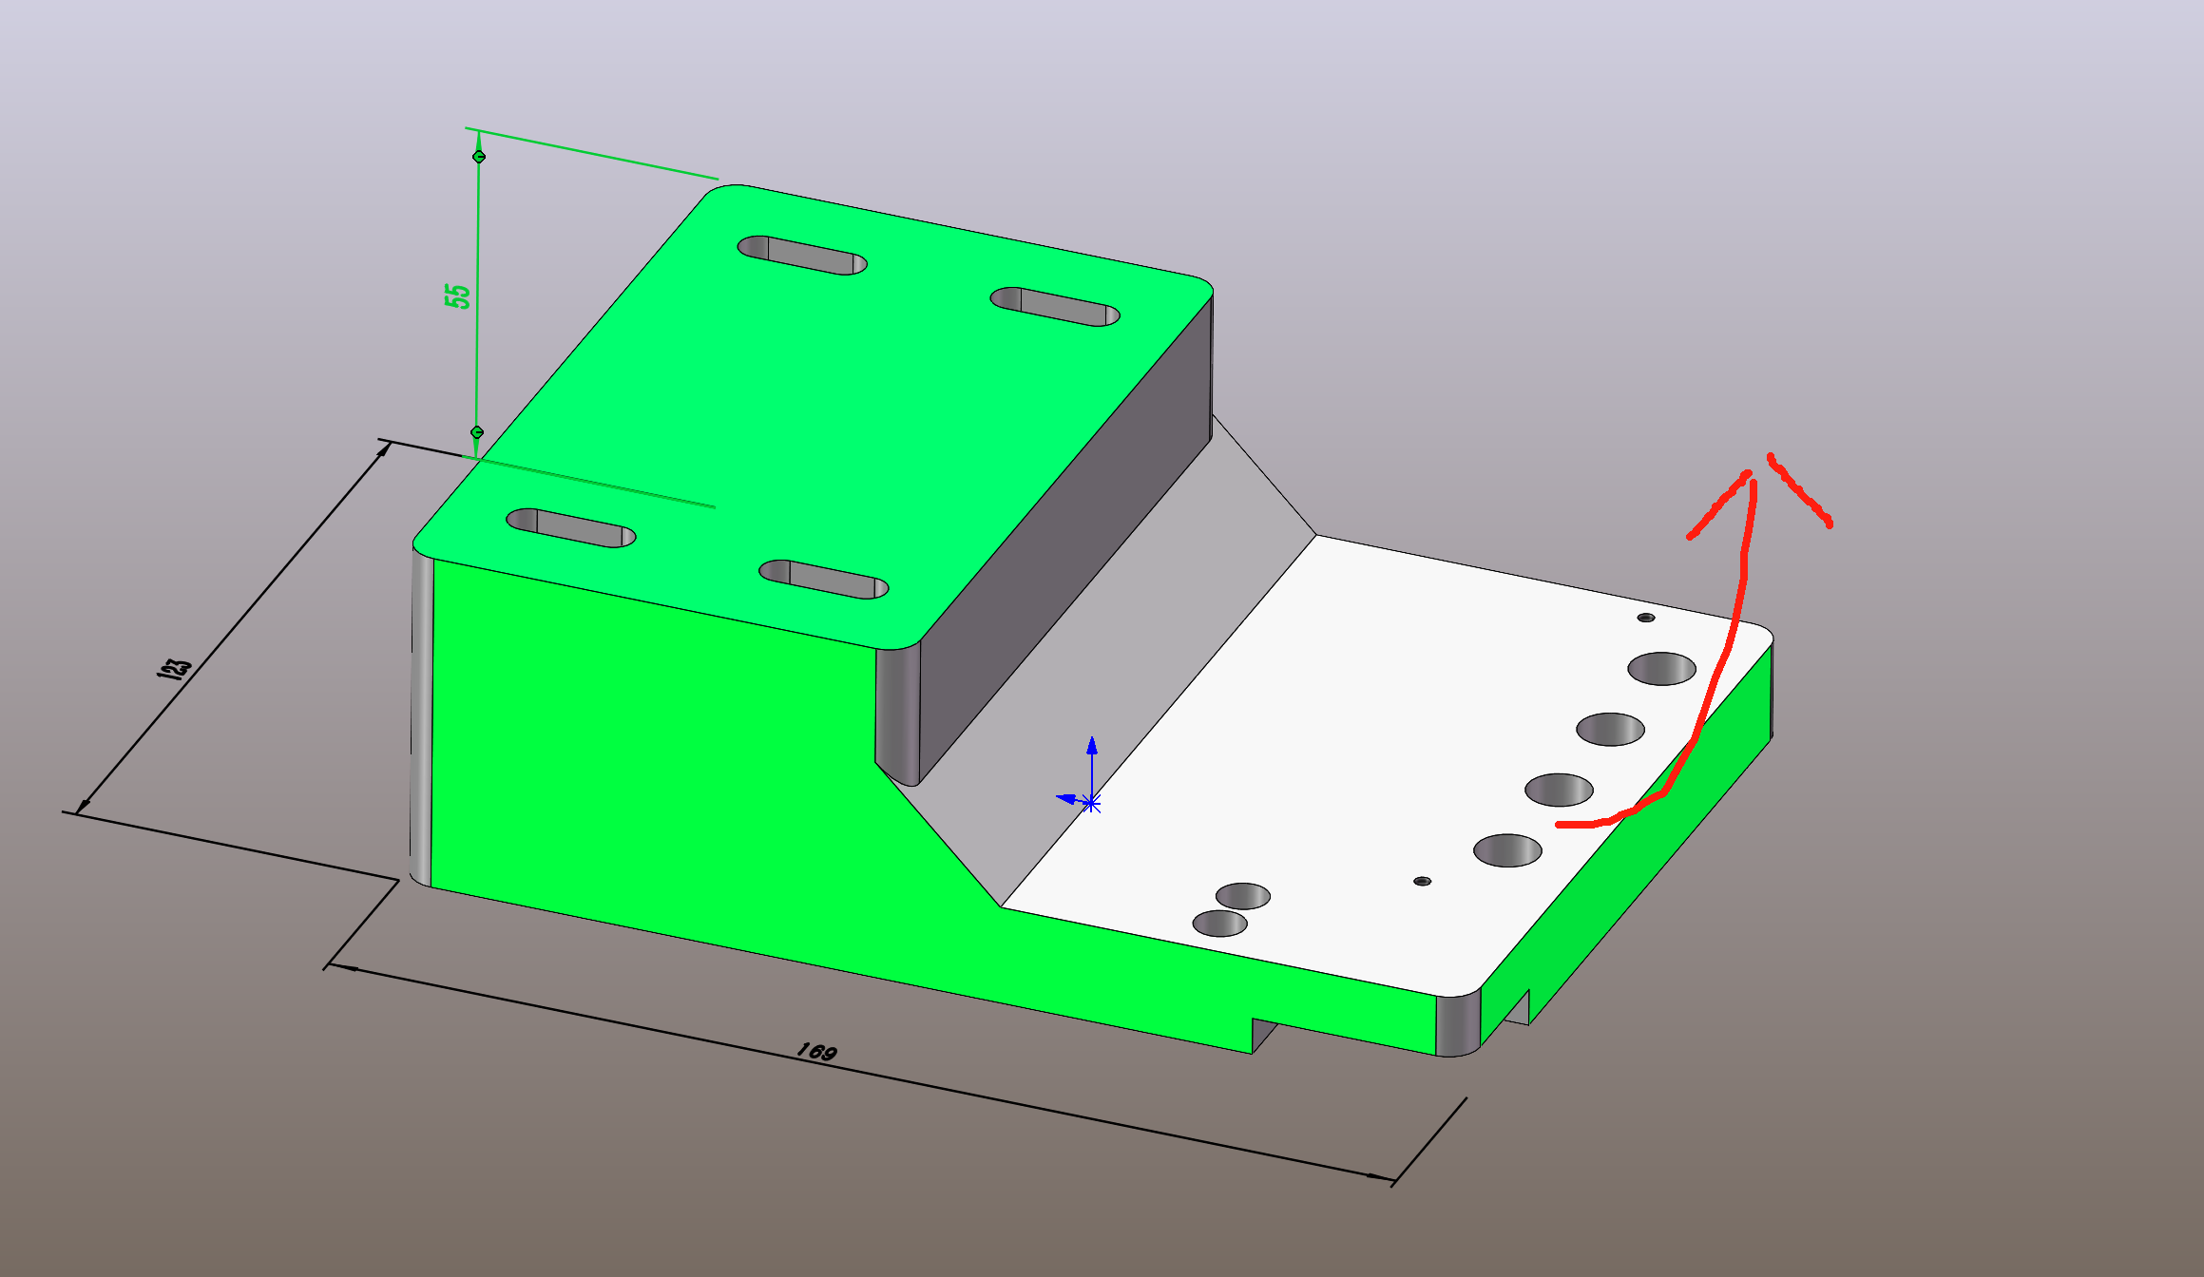Click the lower handle of the 55 dimension

[477, 432]
